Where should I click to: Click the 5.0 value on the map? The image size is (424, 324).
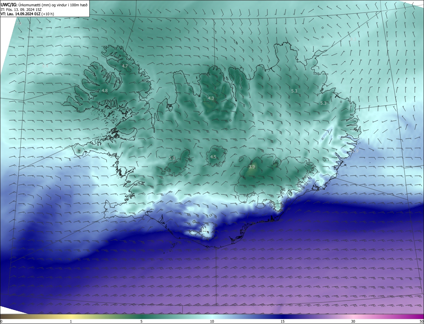tap(172, 158)
